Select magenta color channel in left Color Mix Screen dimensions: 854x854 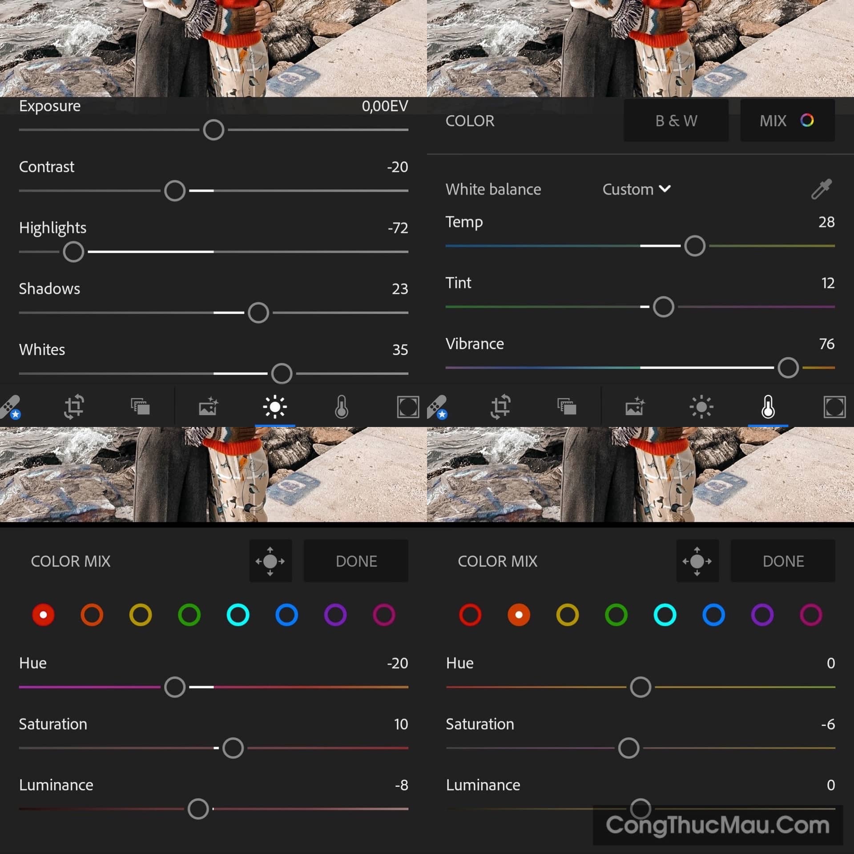384,615
